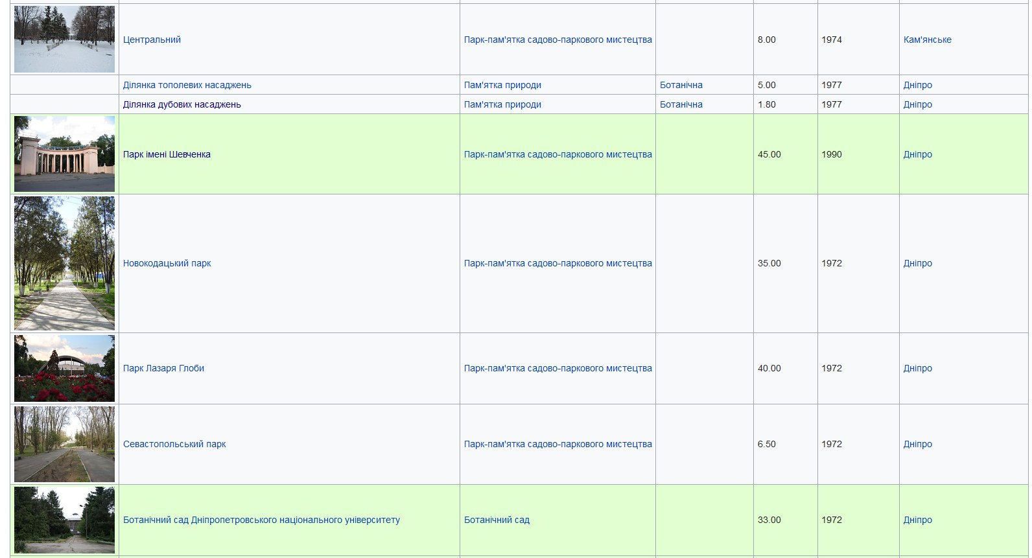Image resolution: width=1032 pixels, height=558 pixels.
Task: Click the category link in Парк Лазаря Глоби row
Action: [558, 368]
